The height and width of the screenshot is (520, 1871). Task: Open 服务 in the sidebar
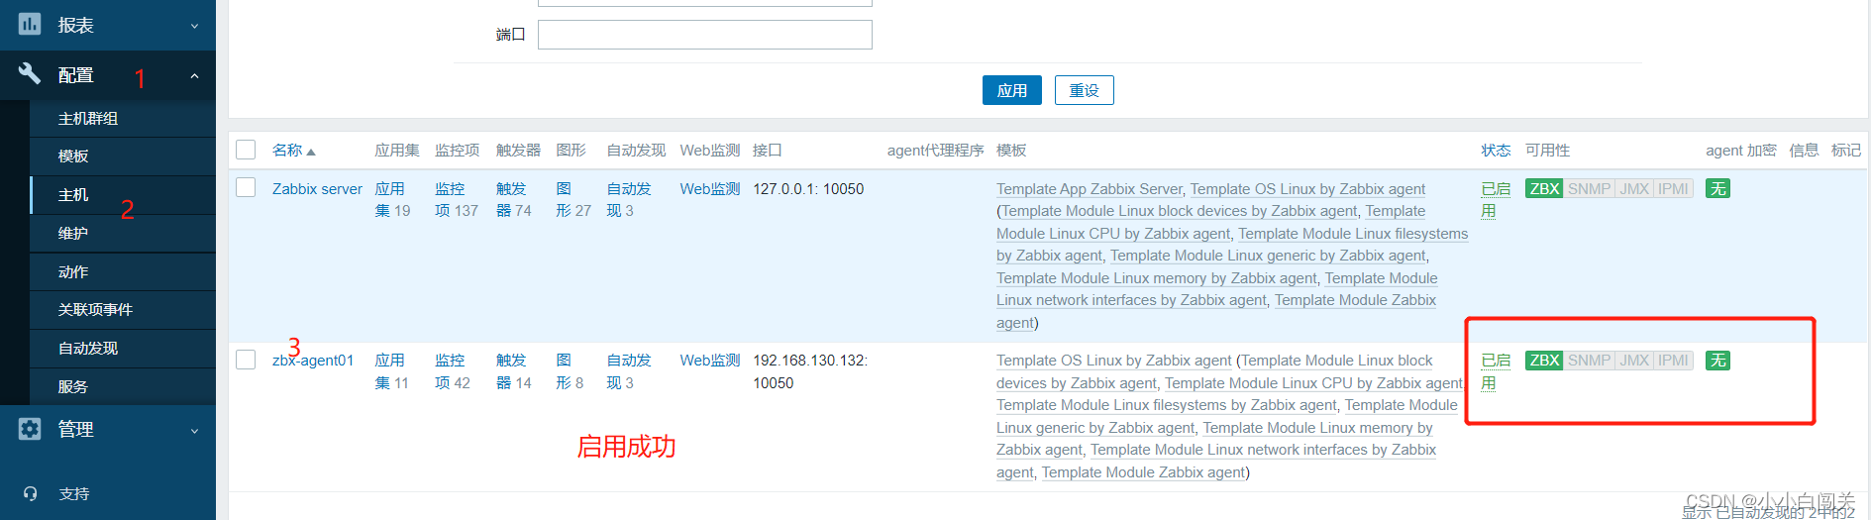pyautogui.click(x=123, y=386)
